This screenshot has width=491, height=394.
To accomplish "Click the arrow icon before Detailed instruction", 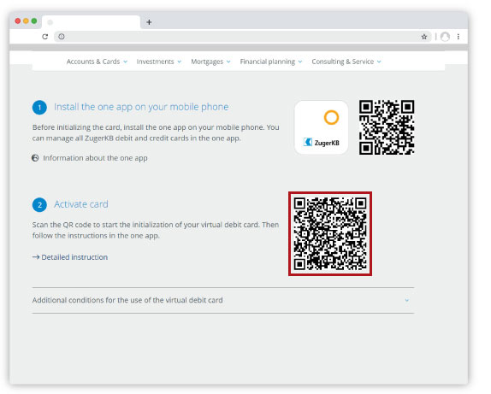I will point(36,257).
